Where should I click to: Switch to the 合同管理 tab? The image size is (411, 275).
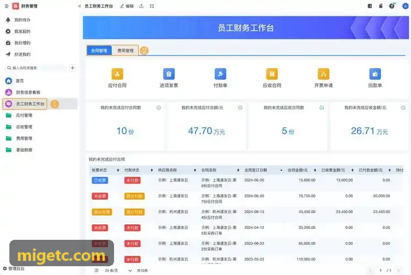(x=99, y=51)
